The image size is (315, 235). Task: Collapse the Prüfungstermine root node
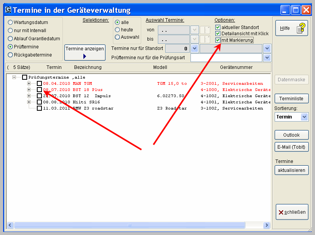pyautogui.click(x=14, y=77)
